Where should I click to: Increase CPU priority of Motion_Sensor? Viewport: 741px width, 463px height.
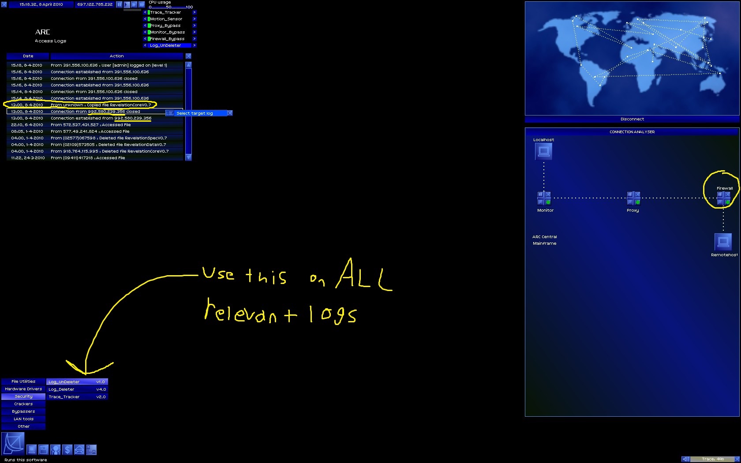tap(194, 19)
